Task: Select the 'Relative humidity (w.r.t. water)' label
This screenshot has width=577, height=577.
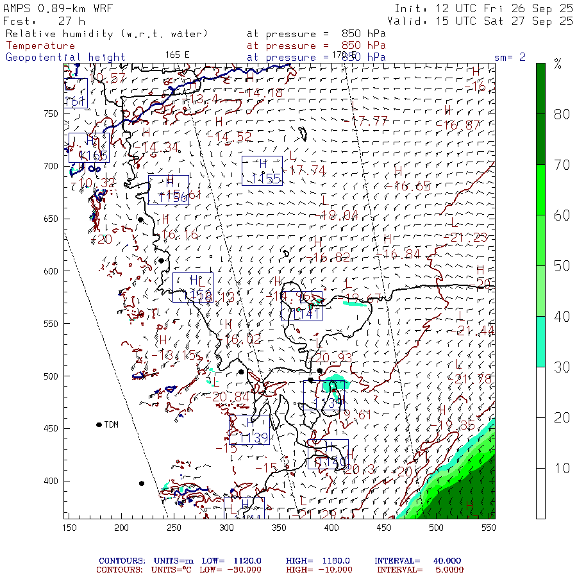Action: click(x=106, y=34)
